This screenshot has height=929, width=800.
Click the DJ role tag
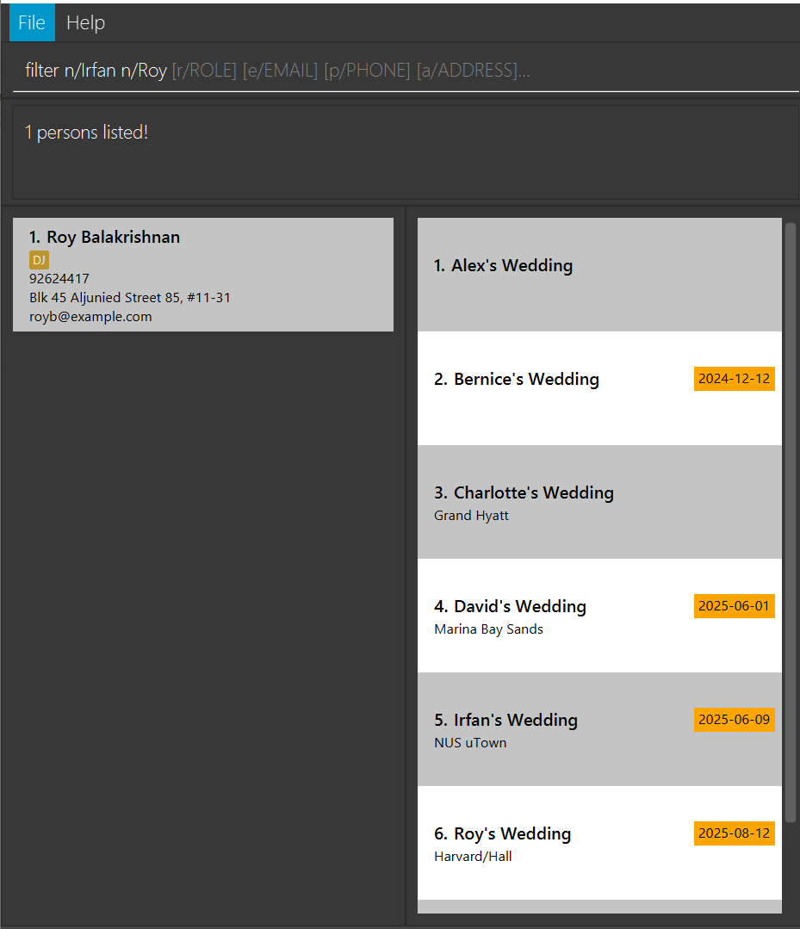tap(39, 260)
